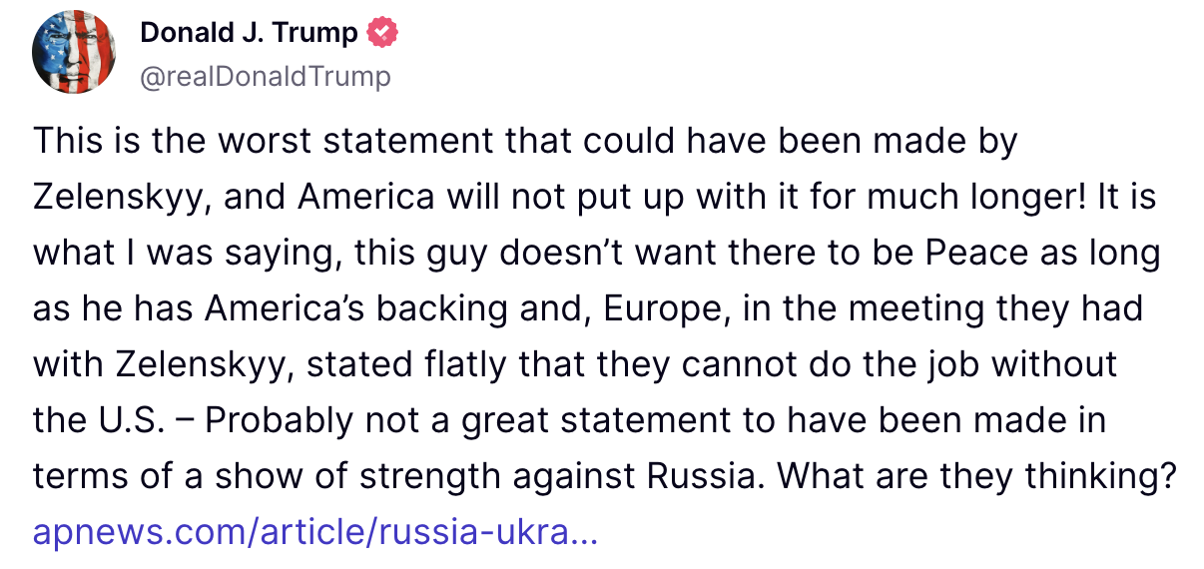1204x569 pixels.
Task: Click the red verified badge icon
Action: coord(381,33)
